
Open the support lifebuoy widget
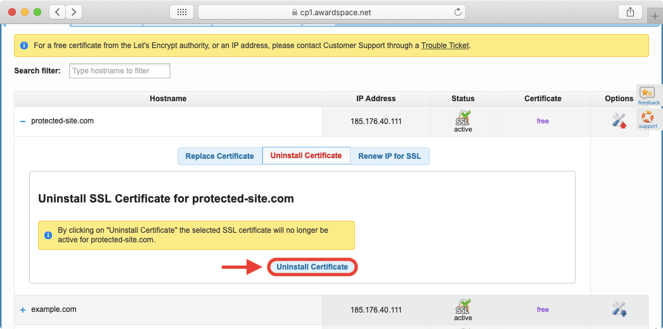point(648,120)
